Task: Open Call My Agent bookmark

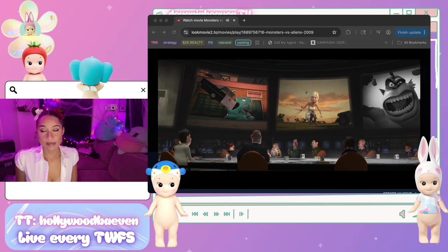Action: (287, 43)
